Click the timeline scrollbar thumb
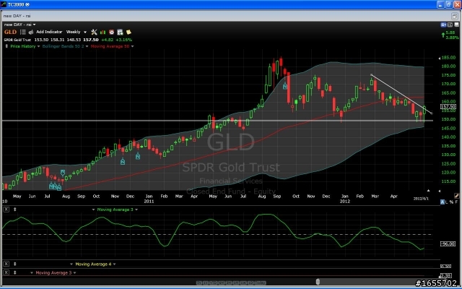 click(318, 282)
